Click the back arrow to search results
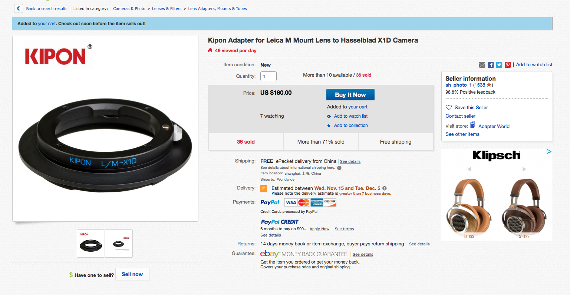Screen dimensions: 570x295 click(18, 9)
